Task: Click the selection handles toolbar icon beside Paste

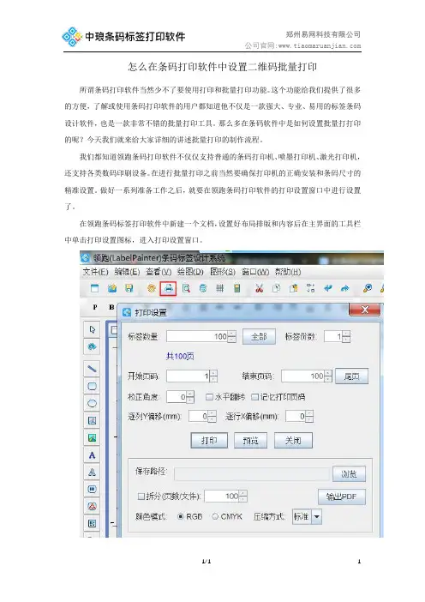Action: coord(310,288)
